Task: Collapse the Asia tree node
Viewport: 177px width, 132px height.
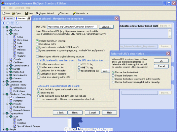Action: [x=7, y=34]
